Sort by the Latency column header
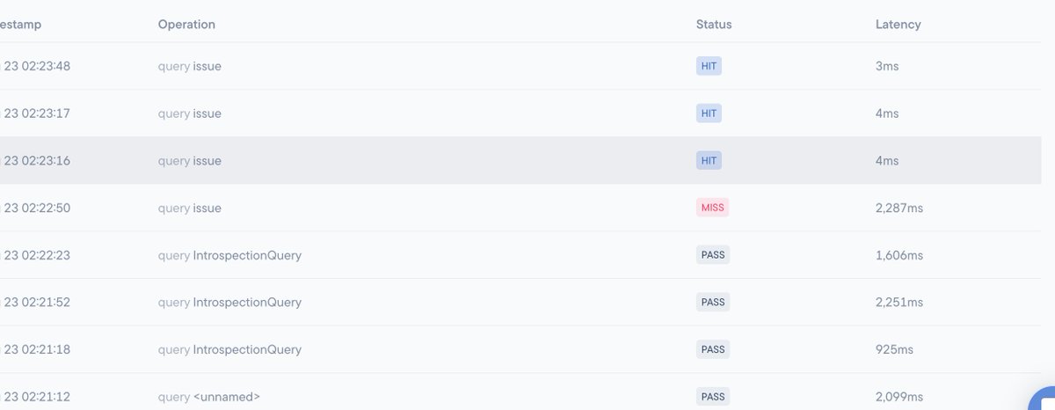Viewport: 1055px width, 410px height. pyautogui.click(x=898, y=25)
